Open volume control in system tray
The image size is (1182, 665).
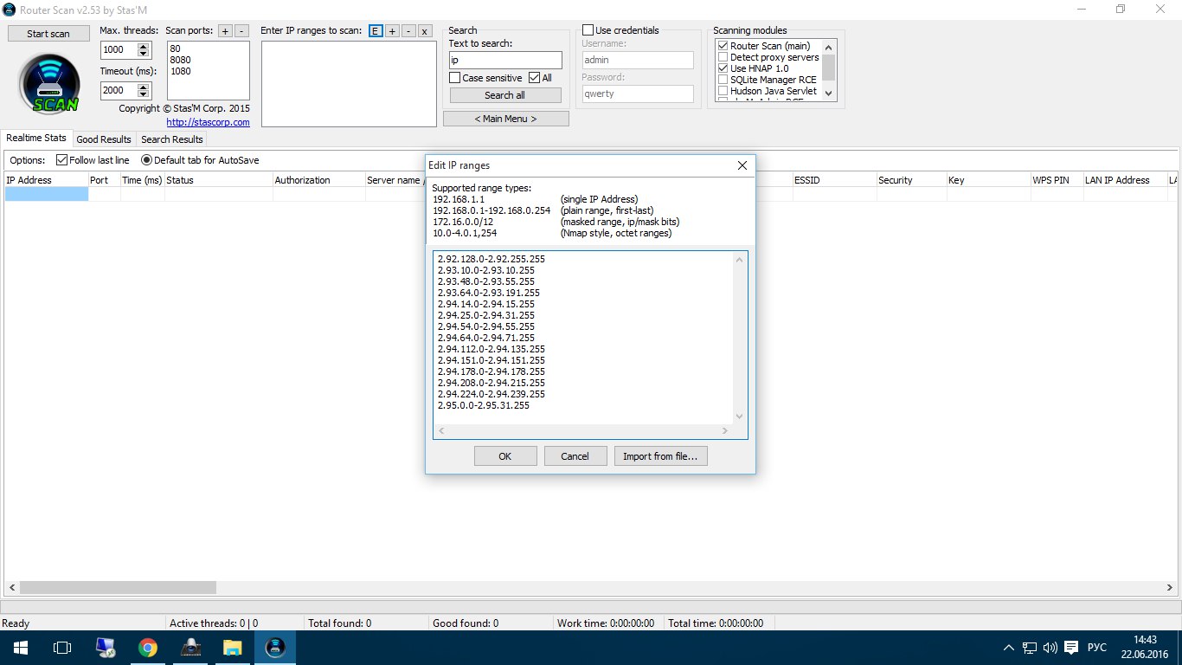pos(1050,648)
